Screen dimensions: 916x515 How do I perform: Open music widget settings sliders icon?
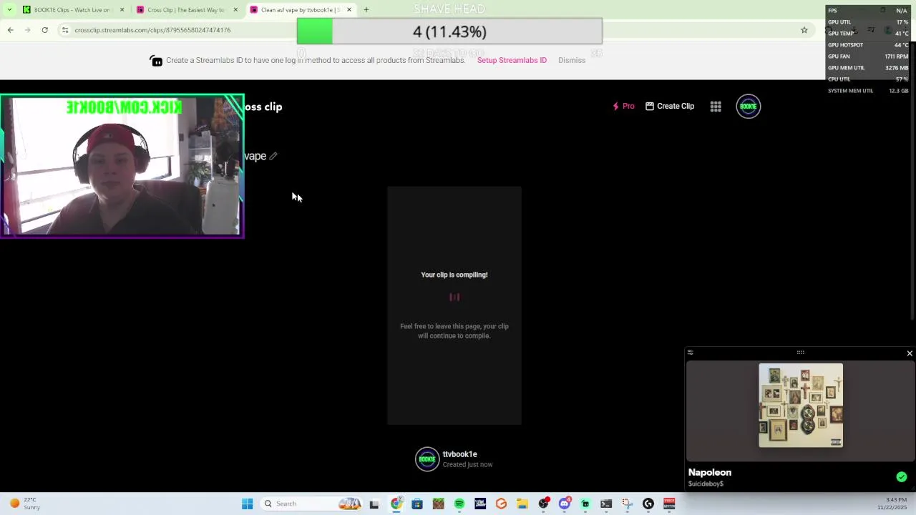click(691, 353)
